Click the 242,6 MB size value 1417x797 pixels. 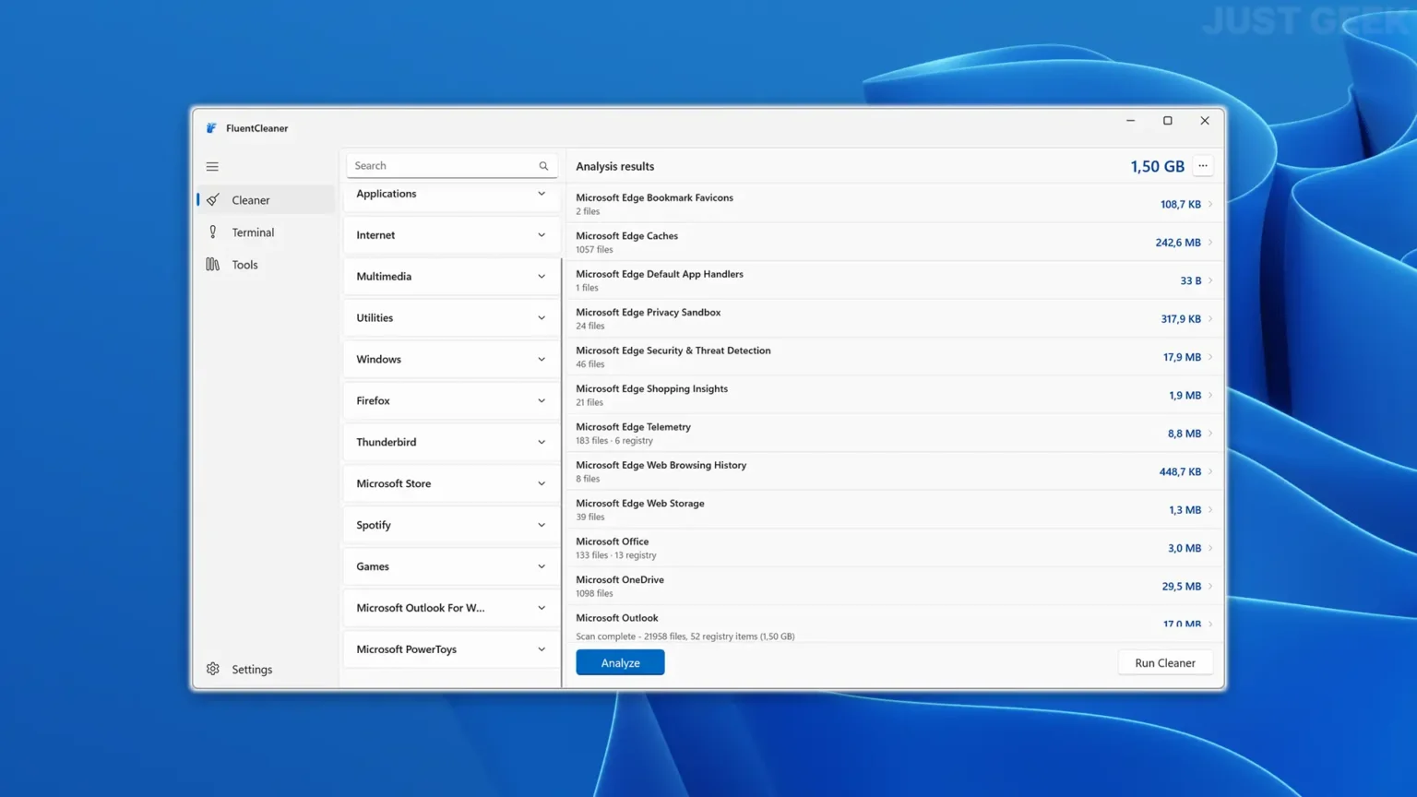point(1177,243)
